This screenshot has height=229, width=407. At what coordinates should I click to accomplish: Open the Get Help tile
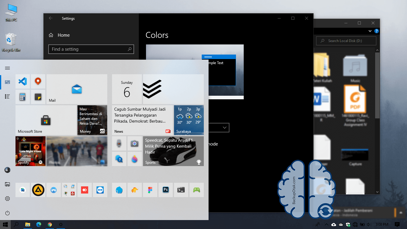click(119, 159)
